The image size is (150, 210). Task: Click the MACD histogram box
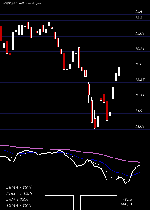tap(82, 195)
